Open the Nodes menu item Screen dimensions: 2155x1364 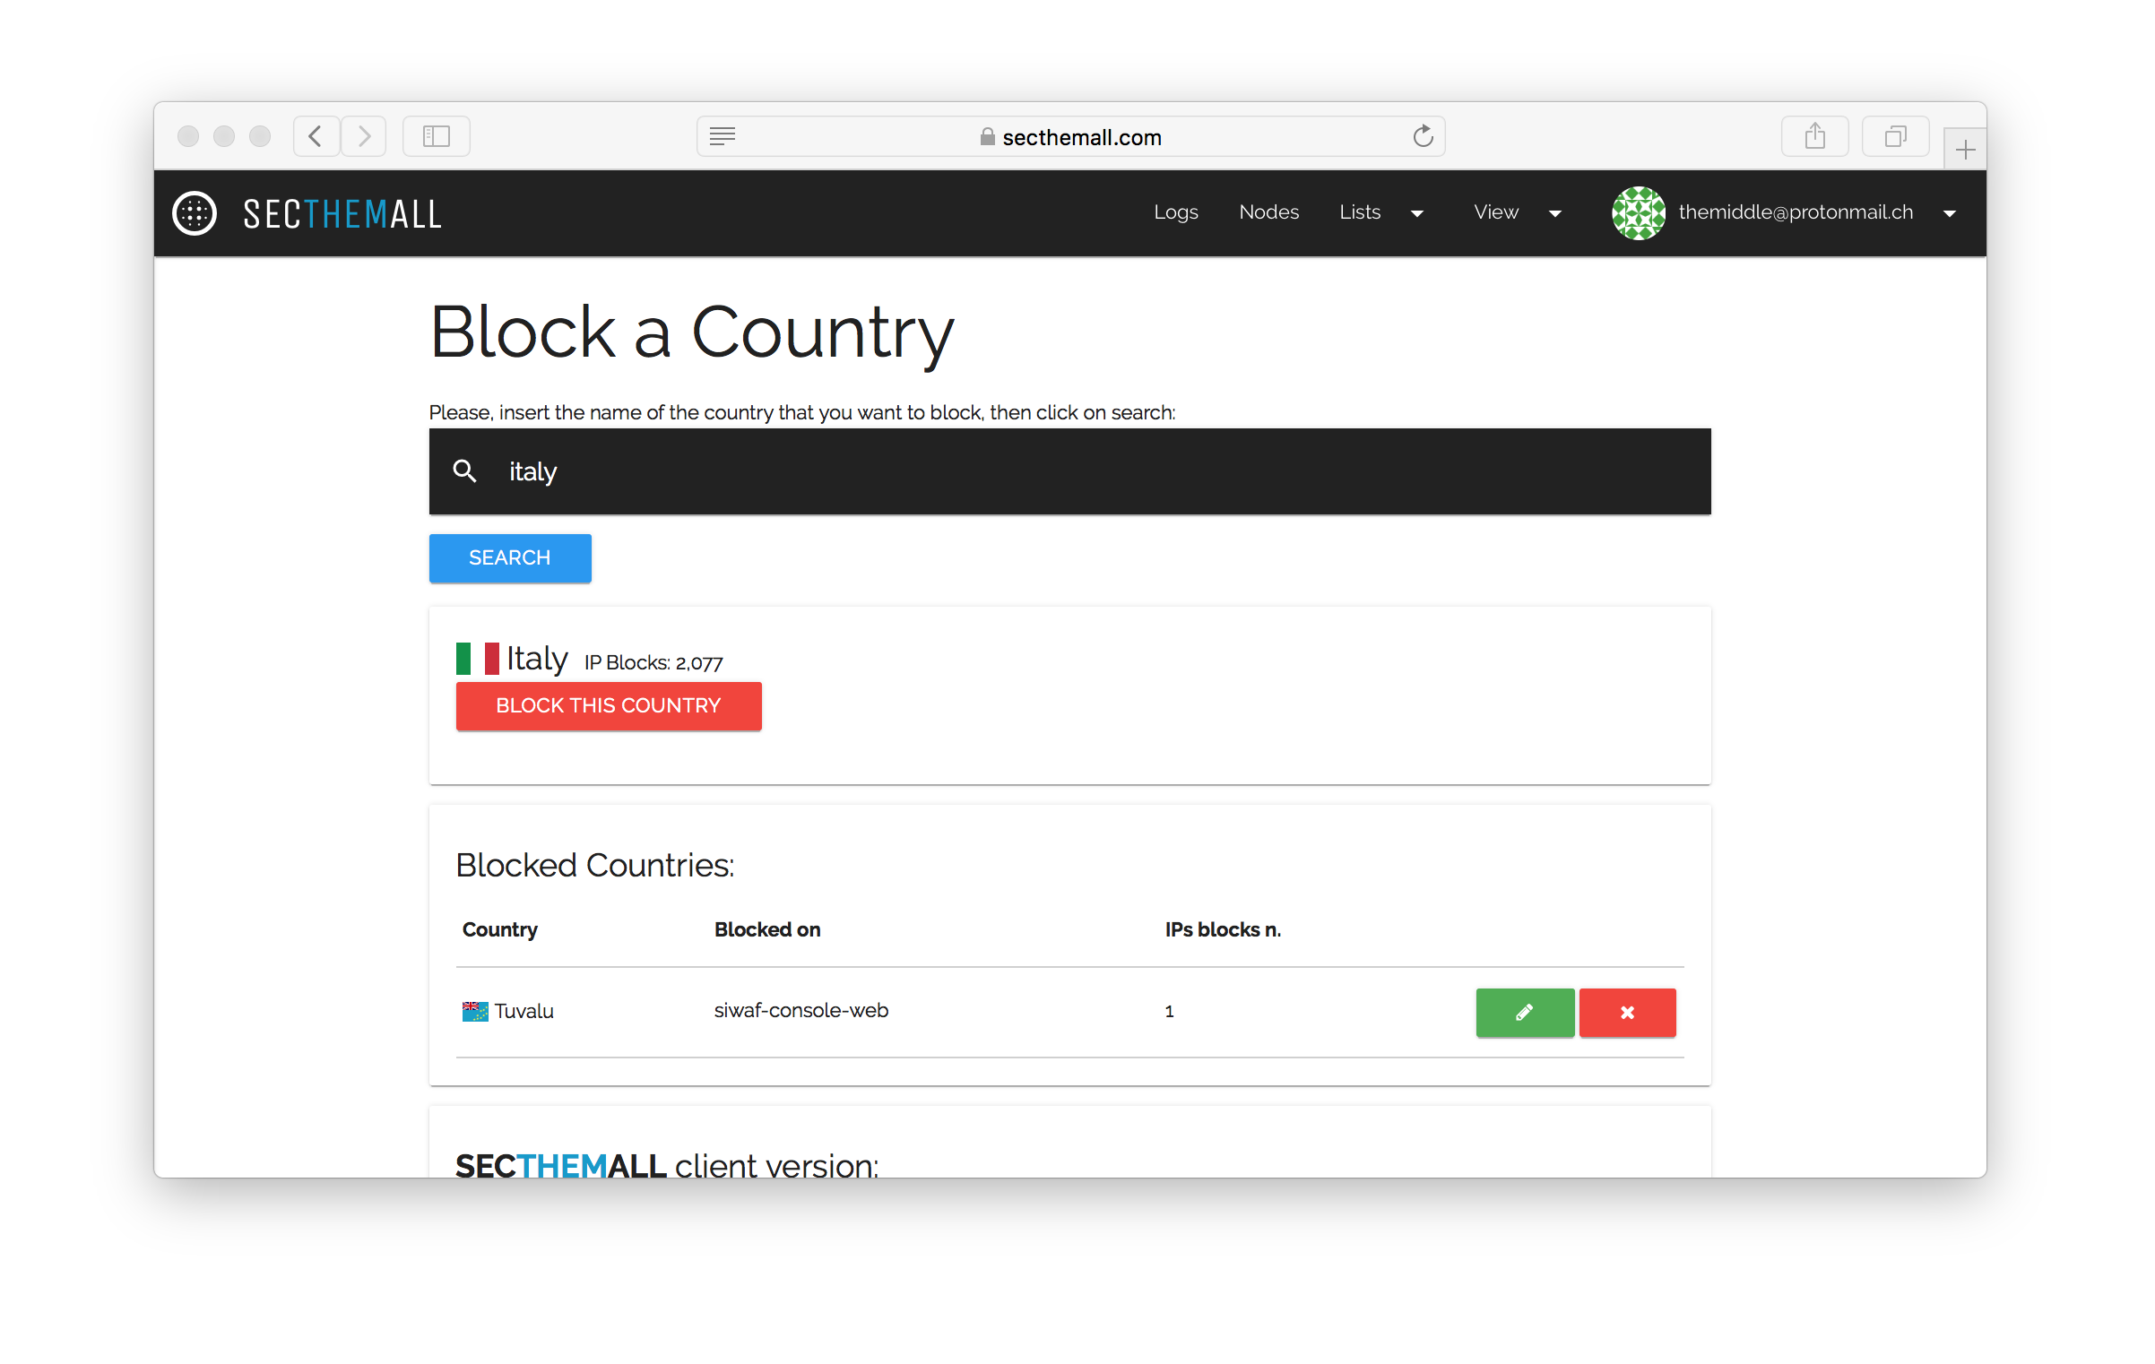[1268, 212]
